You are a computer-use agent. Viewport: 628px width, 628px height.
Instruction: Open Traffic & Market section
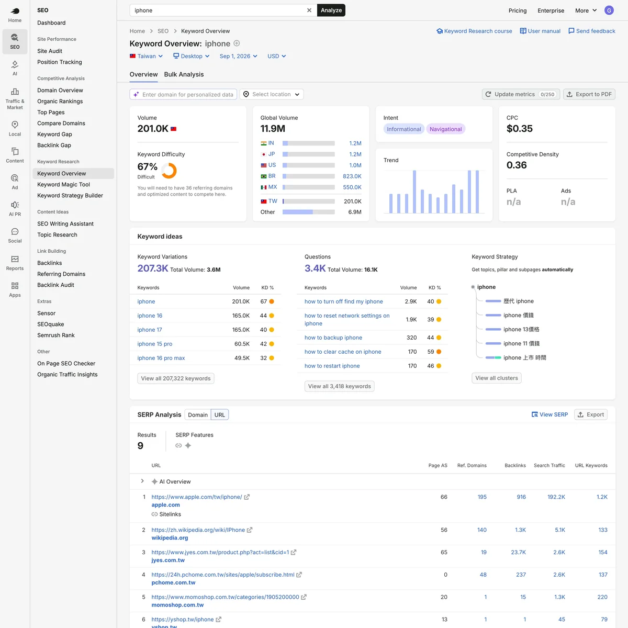[15, 98]
